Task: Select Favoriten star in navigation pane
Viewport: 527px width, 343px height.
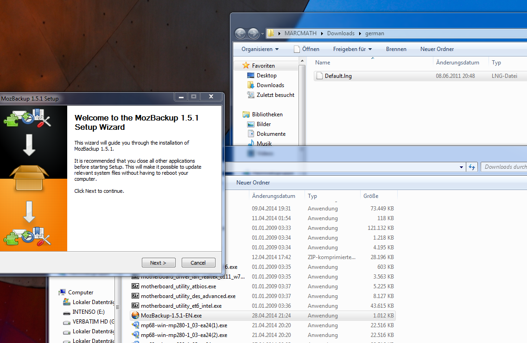Action: (246, 65)
